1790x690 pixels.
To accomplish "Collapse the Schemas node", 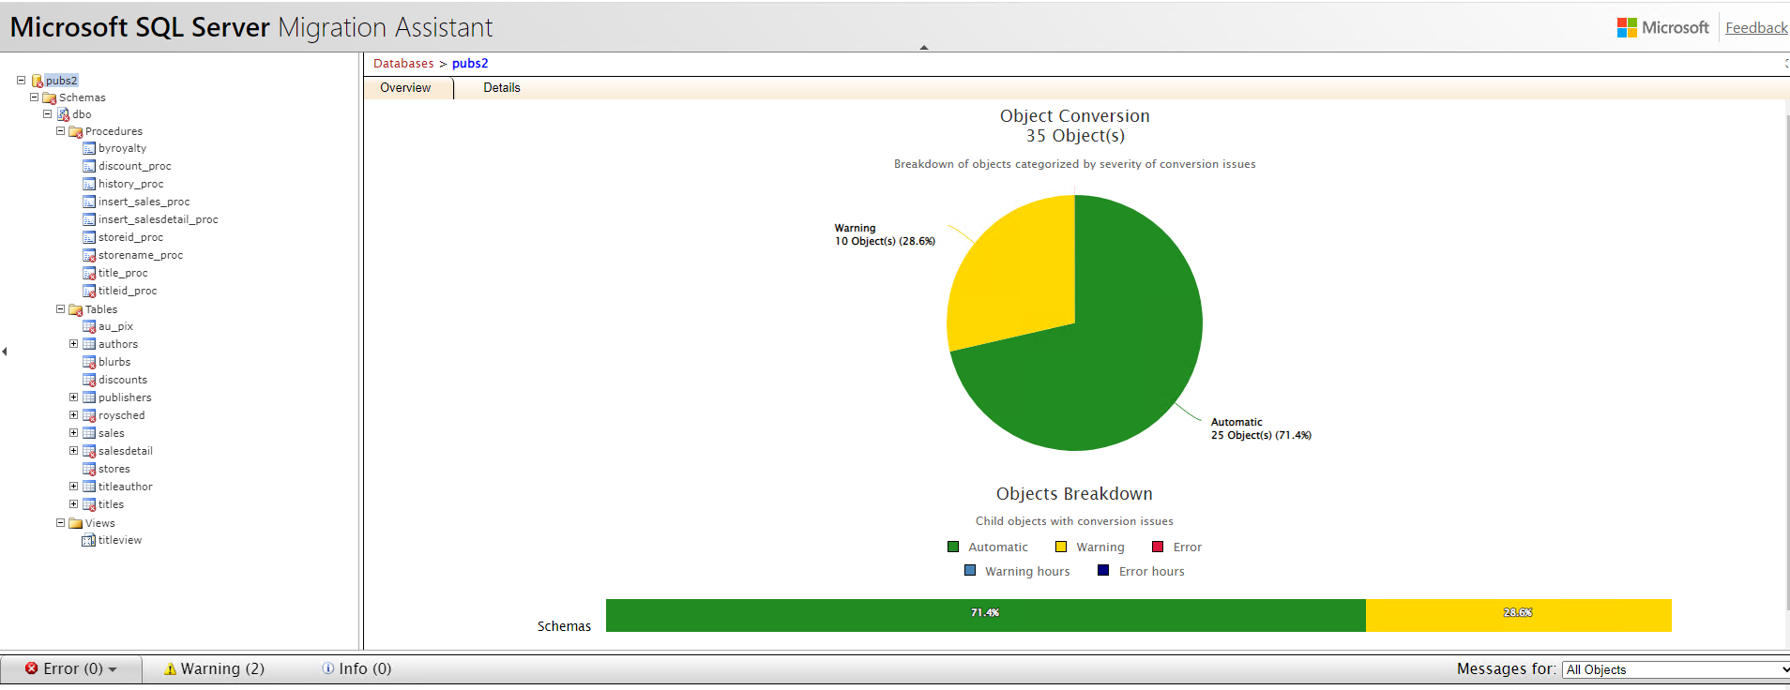I will coord(34,97).
